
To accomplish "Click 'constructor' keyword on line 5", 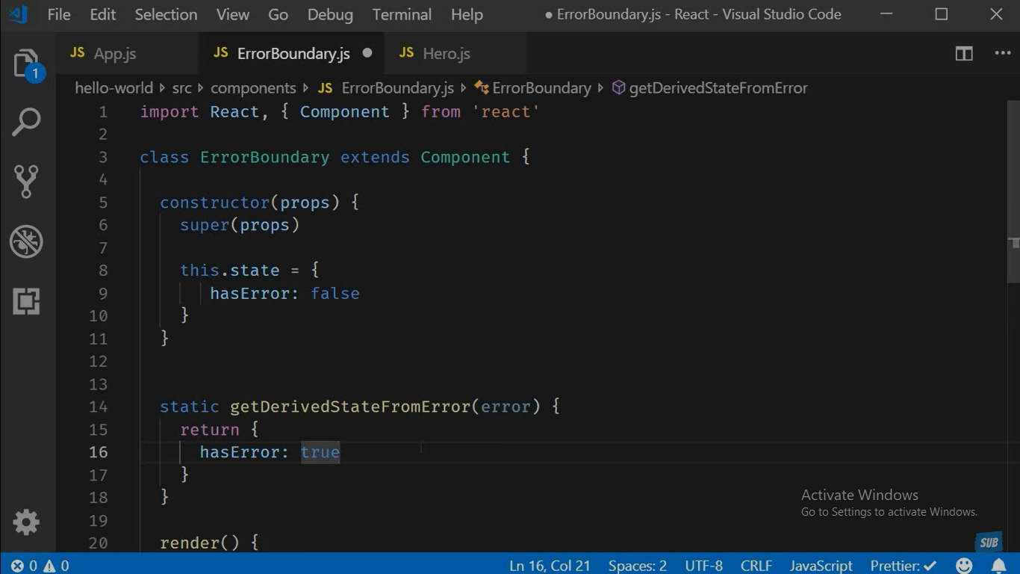I will point(214,203).
